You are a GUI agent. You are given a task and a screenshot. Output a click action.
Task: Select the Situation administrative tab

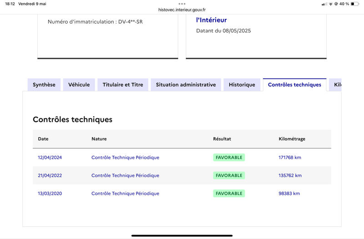click(x=186, y=85)
